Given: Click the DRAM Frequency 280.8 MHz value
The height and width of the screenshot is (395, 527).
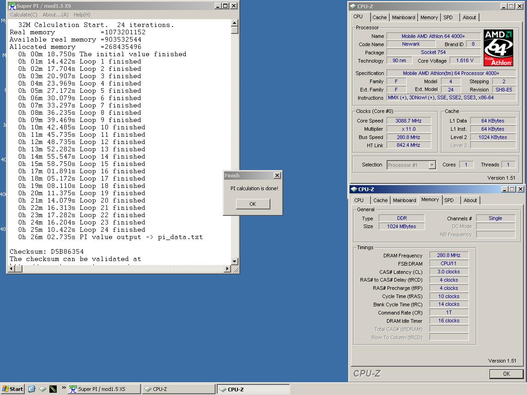Looking at the screenshot, I should click(x=449, y=255).
